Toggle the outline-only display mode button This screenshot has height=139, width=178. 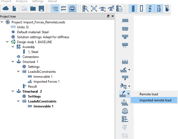[x=142, y=9]
